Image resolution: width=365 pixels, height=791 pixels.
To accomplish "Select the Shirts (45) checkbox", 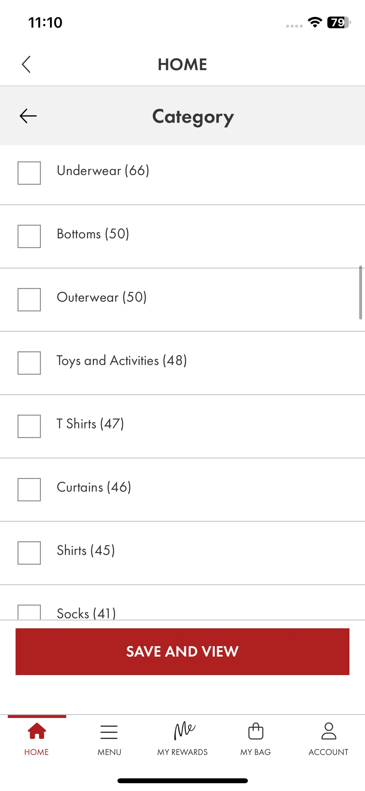I will (29, 553).
